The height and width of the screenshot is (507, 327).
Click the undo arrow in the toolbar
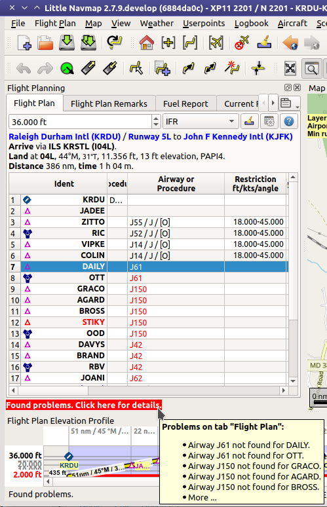(24, 69)
